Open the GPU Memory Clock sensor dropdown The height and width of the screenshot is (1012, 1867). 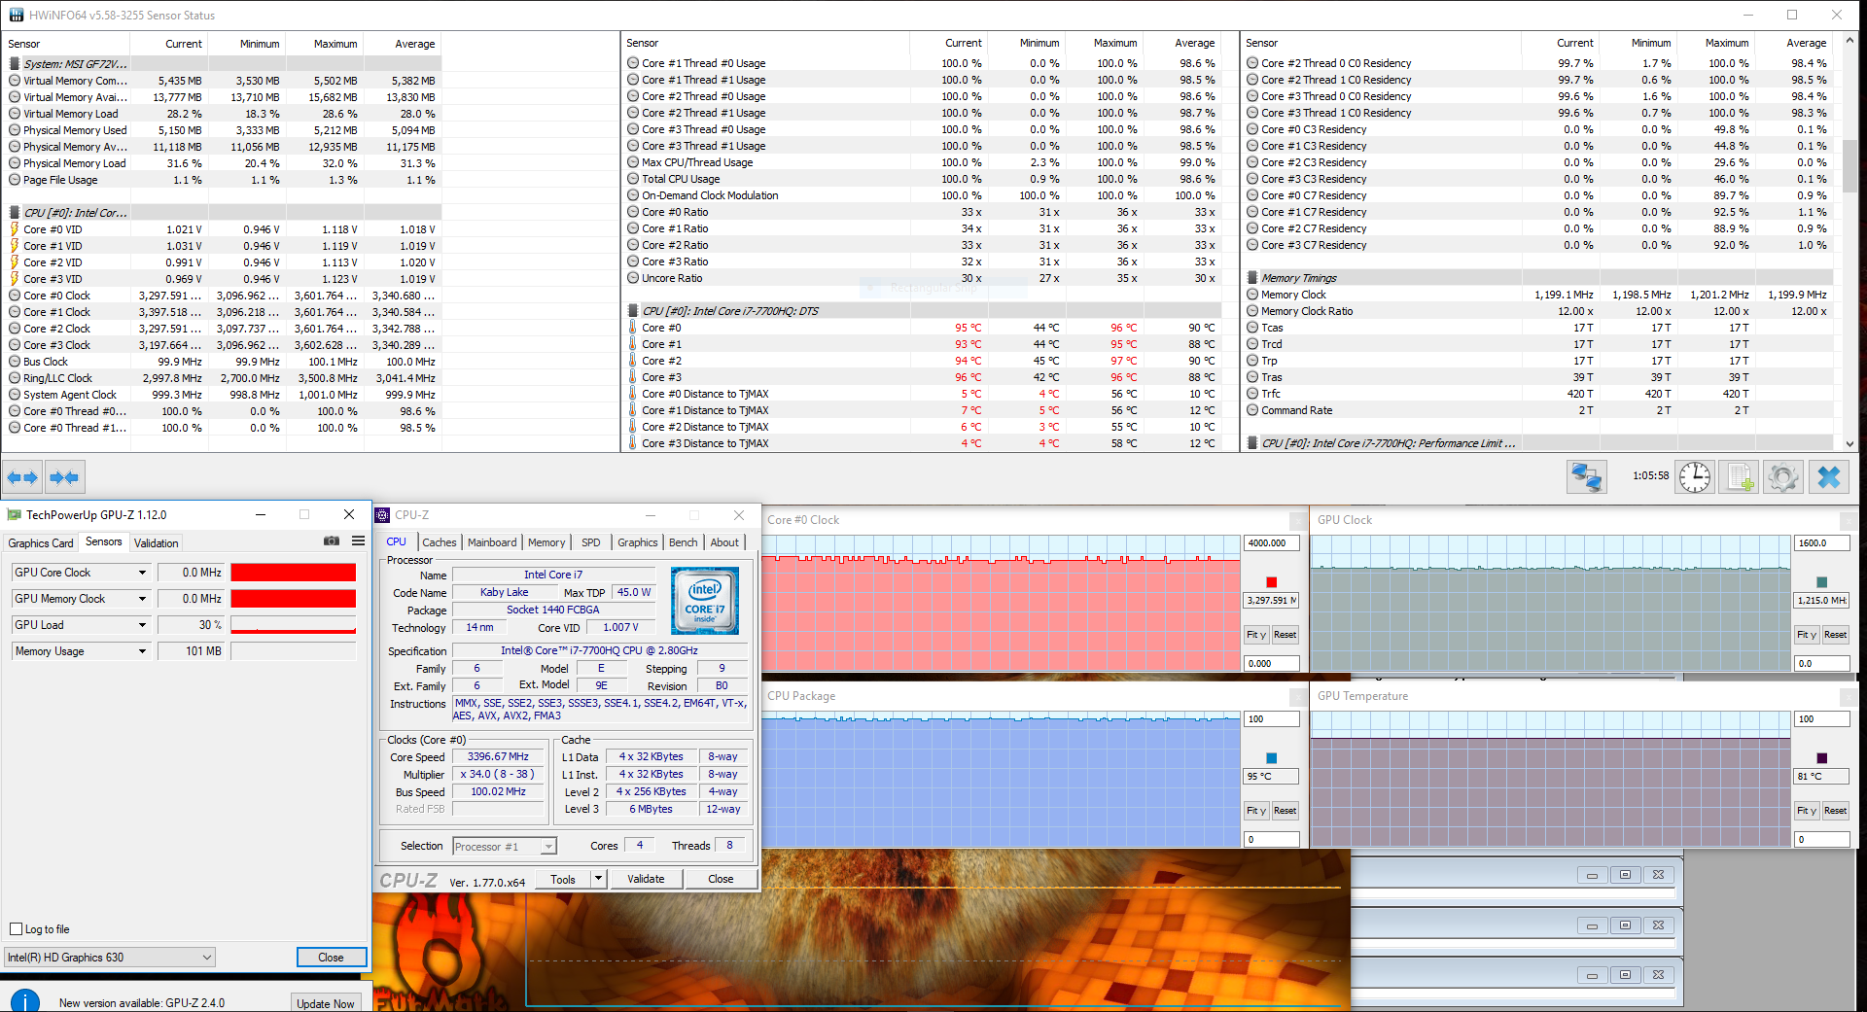(142, 599)
